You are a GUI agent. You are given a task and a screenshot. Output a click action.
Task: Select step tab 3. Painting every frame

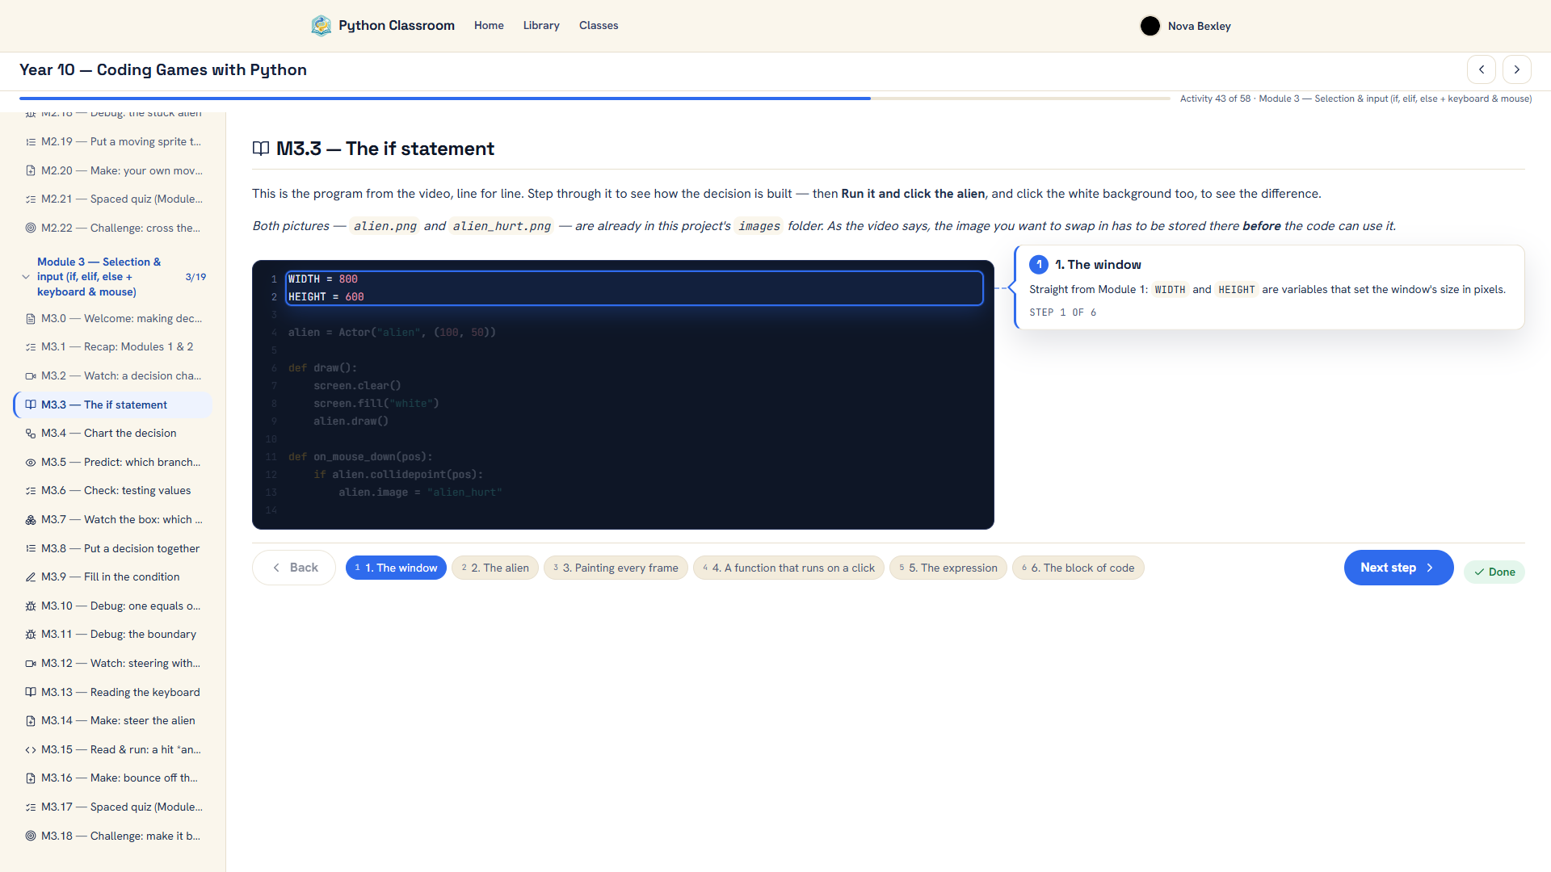coord(616,568)
